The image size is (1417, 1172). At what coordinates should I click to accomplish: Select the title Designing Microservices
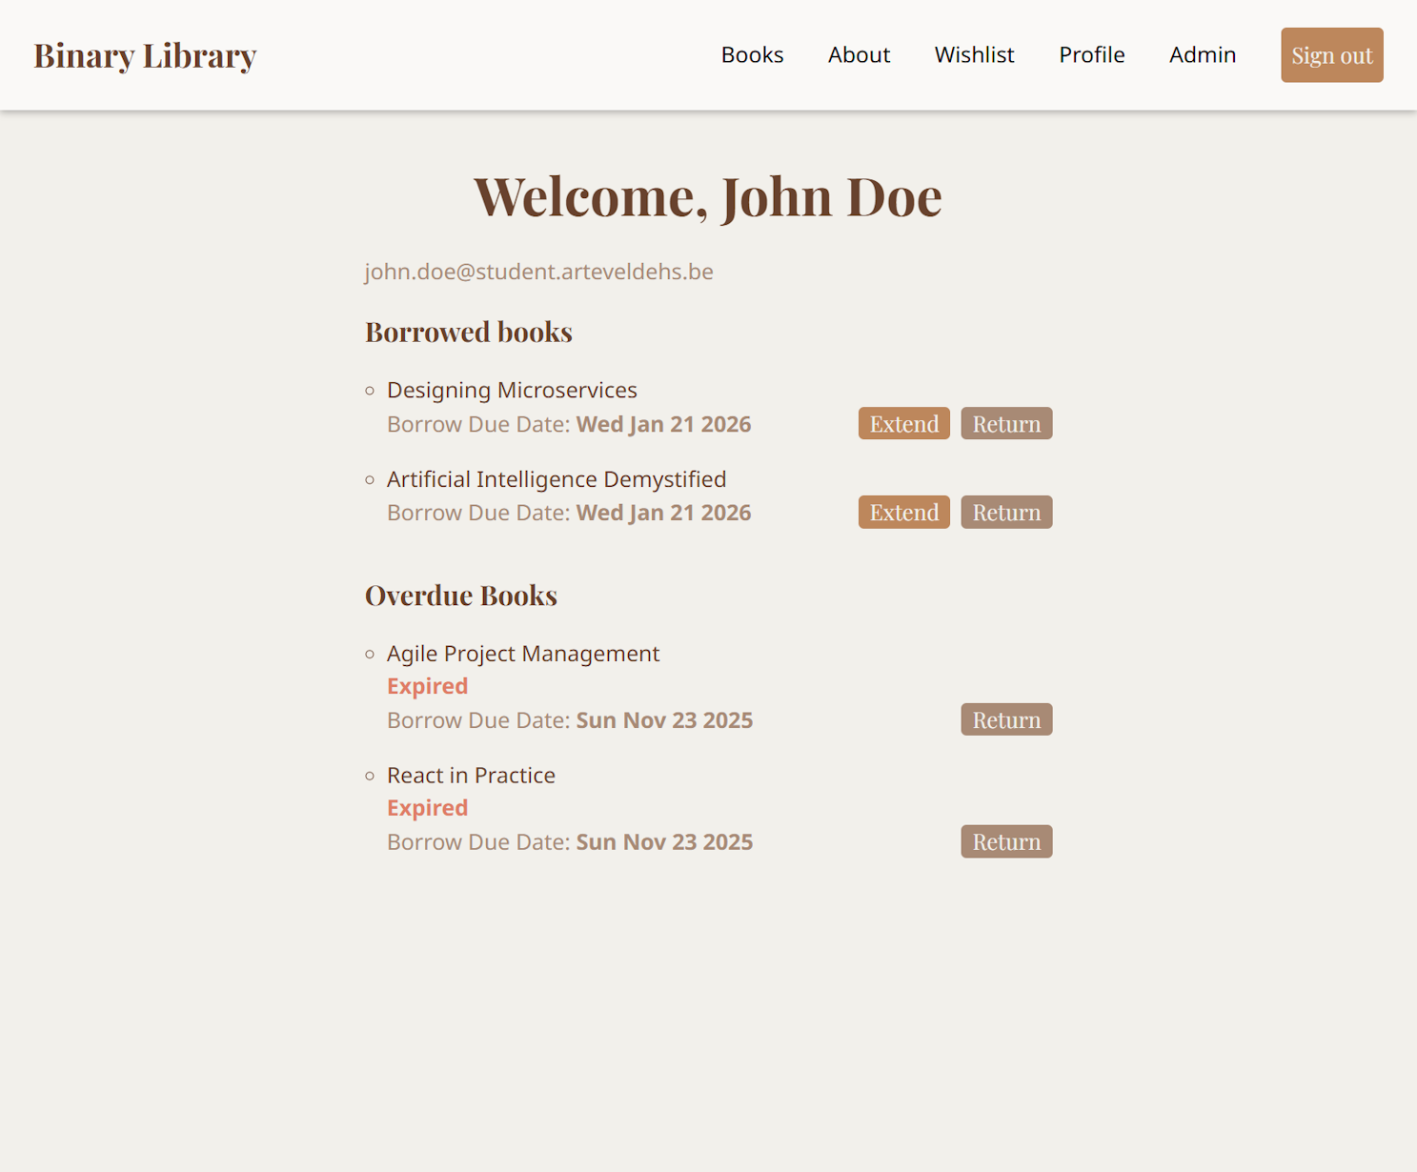pyautogui.click(x=511, y=390)
